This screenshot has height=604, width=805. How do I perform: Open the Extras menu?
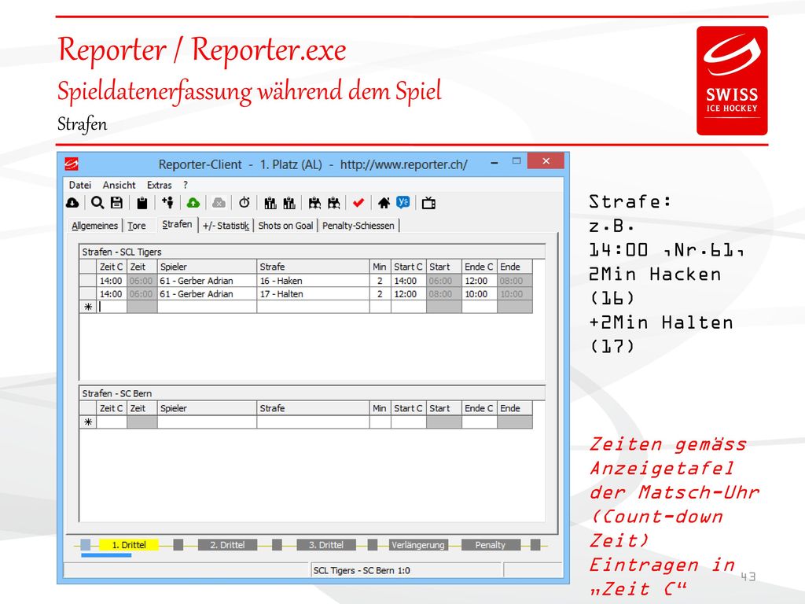[159, 185]
